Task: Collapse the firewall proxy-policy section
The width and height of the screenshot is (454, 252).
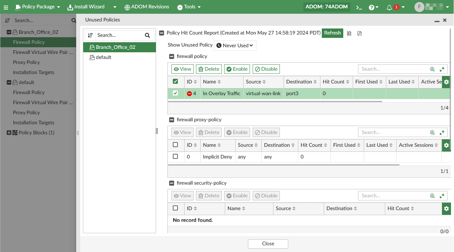Action: (171, 120)
